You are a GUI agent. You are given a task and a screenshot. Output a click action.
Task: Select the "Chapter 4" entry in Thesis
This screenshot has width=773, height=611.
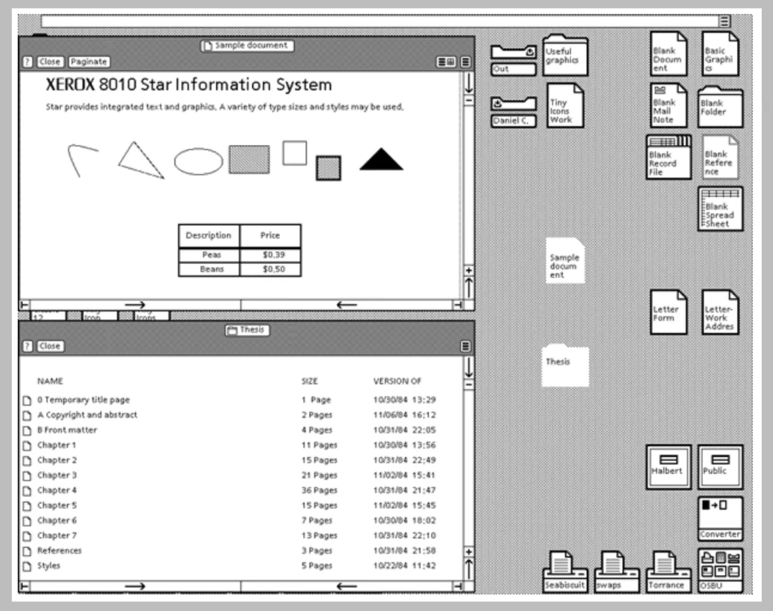(230, 490)
